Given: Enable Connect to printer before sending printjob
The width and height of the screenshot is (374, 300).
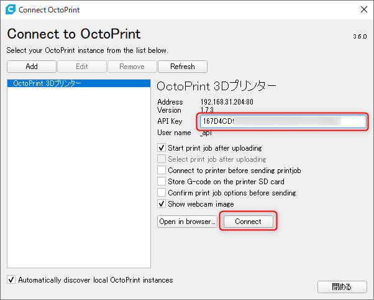Looking at the screenshot, I should (x=162, y=171).
